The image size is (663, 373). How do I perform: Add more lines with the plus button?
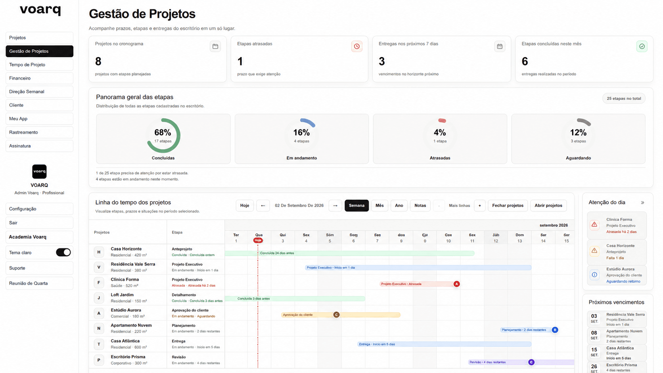(480, 205)
